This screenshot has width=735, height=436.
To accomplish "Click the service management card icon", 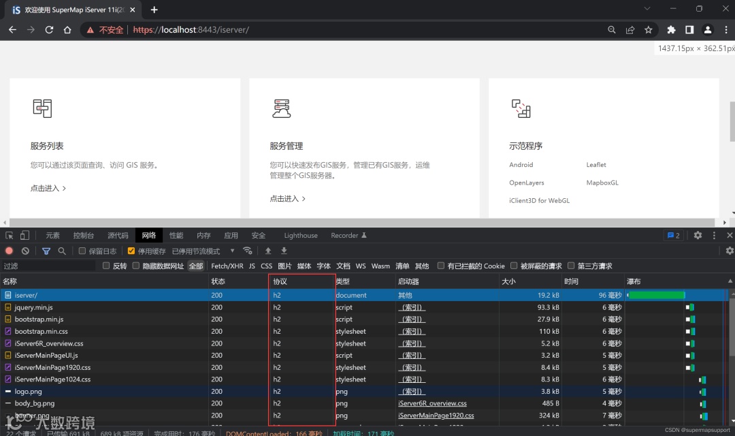I will coord(282,108).
